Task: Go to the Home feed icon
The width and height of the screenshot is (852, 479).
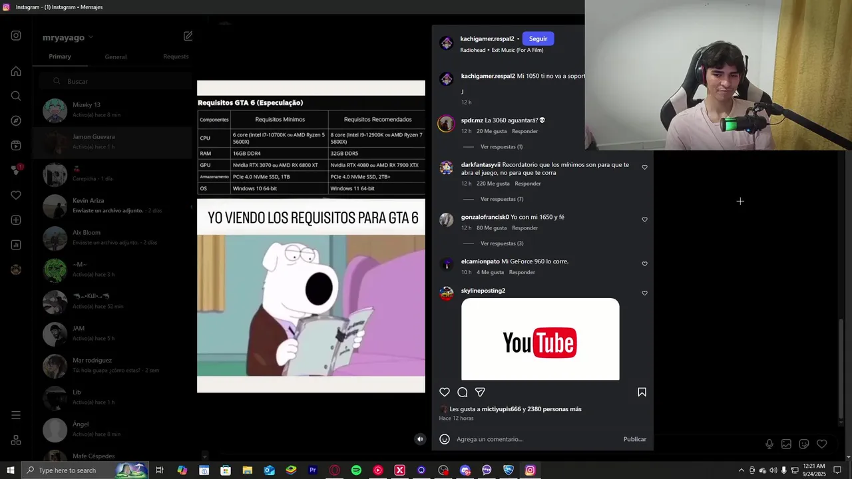Action: 16,71
